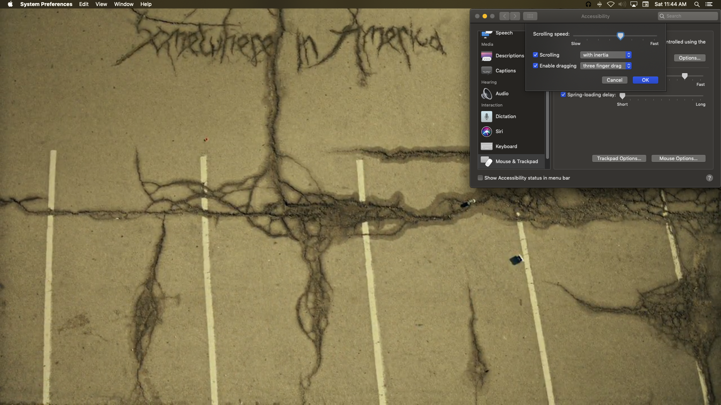This screenshot has width=721, height=405.
Task: Go back in System Preferences
Action: 504,16
